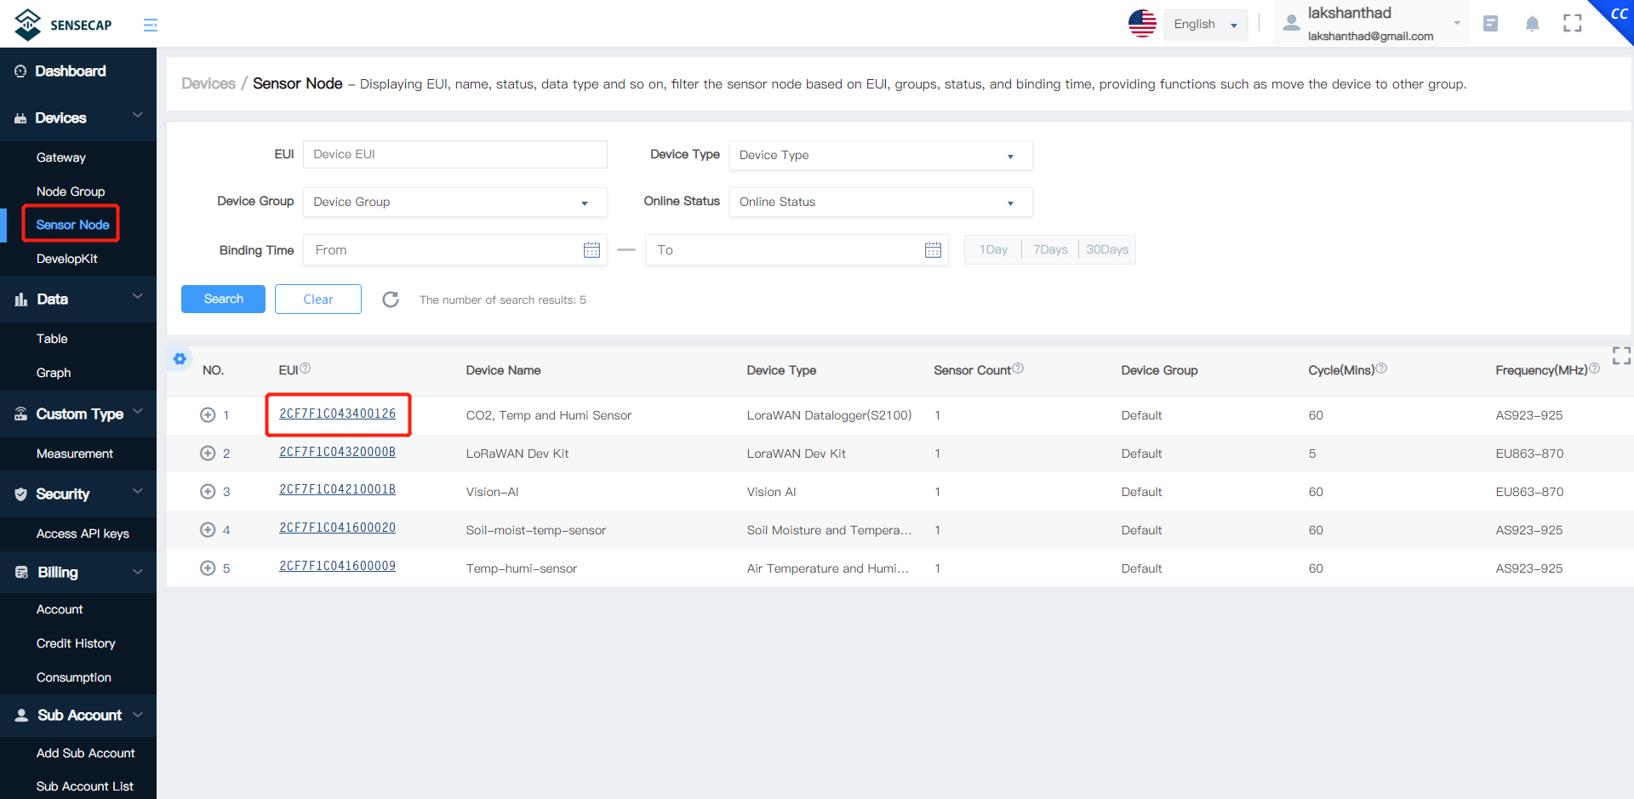Open EUI link 2CF7F1C041600009

tap(338, 567)
